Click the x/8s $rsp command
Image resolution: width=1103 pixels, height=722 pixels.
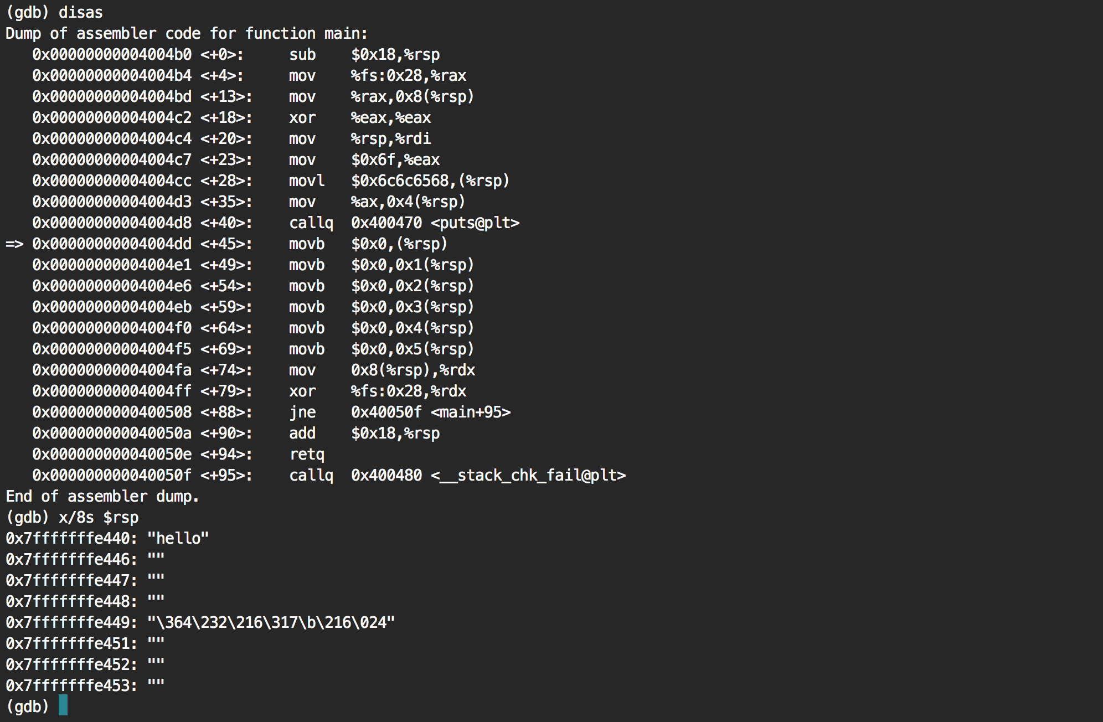tap(99, 518)
